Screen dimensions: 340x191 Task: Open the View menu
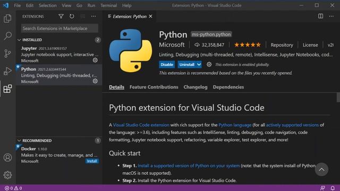66,5
